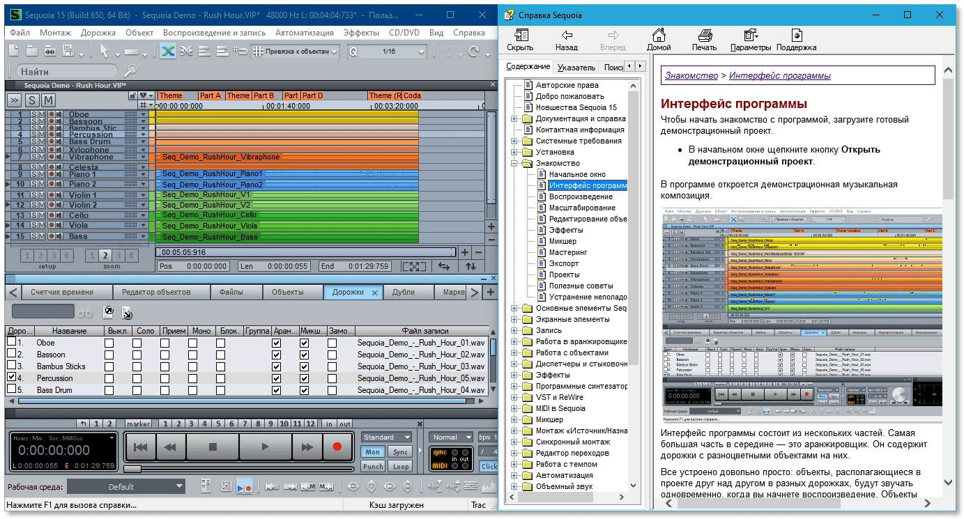Toggle the checkbox in Percussion row first column
This screenshot has height=519, width=964.
11,378
